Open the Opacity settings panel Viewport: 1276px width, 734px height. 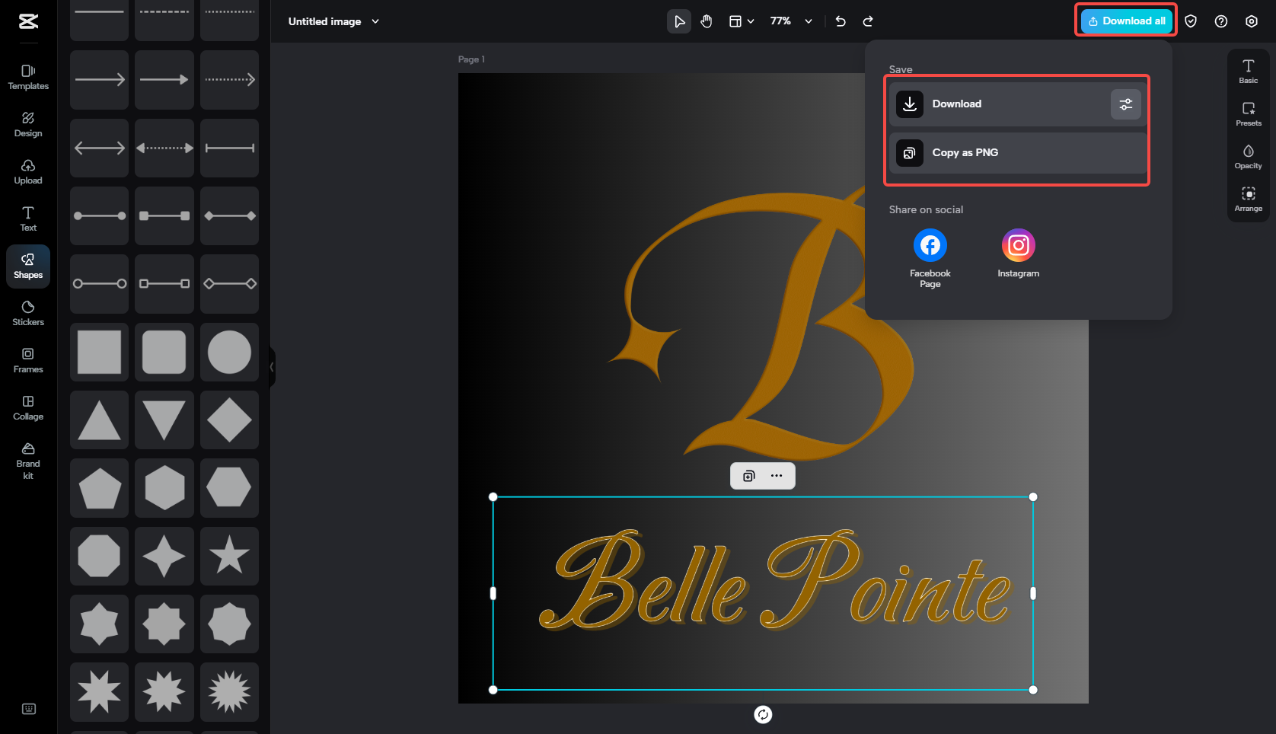1248,156
